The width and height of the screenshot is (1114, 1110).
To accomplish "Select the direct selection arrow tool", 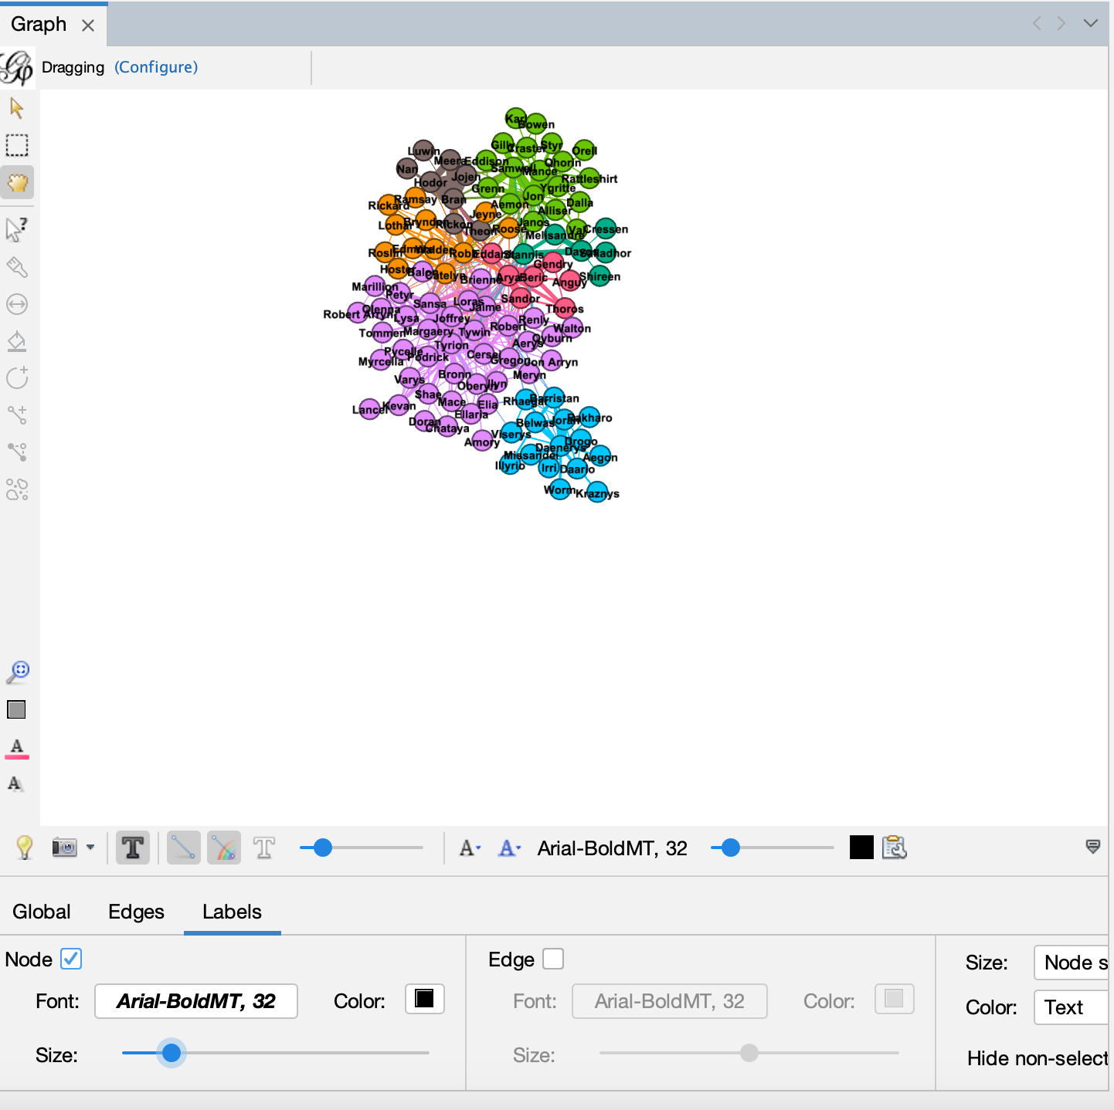I will point(16,108).
